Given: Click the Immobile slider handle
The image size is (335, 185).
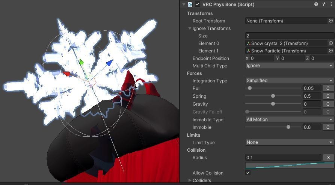Looking at the screenshot, I should (288, 127).
